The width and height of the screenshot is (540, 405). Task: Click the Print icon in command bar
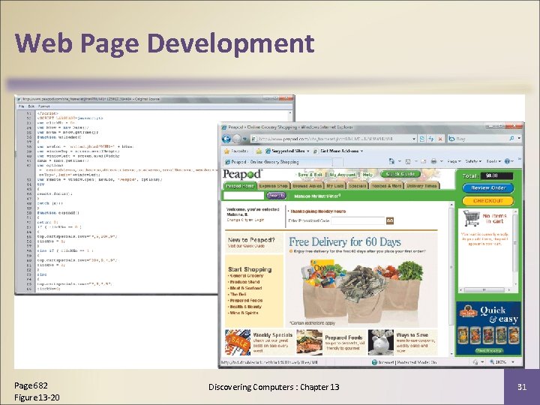[434, 161]
